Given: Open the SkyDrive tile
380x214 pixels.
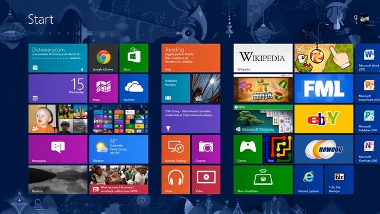Looking at the screenshot, I should (x=134, y=89).
